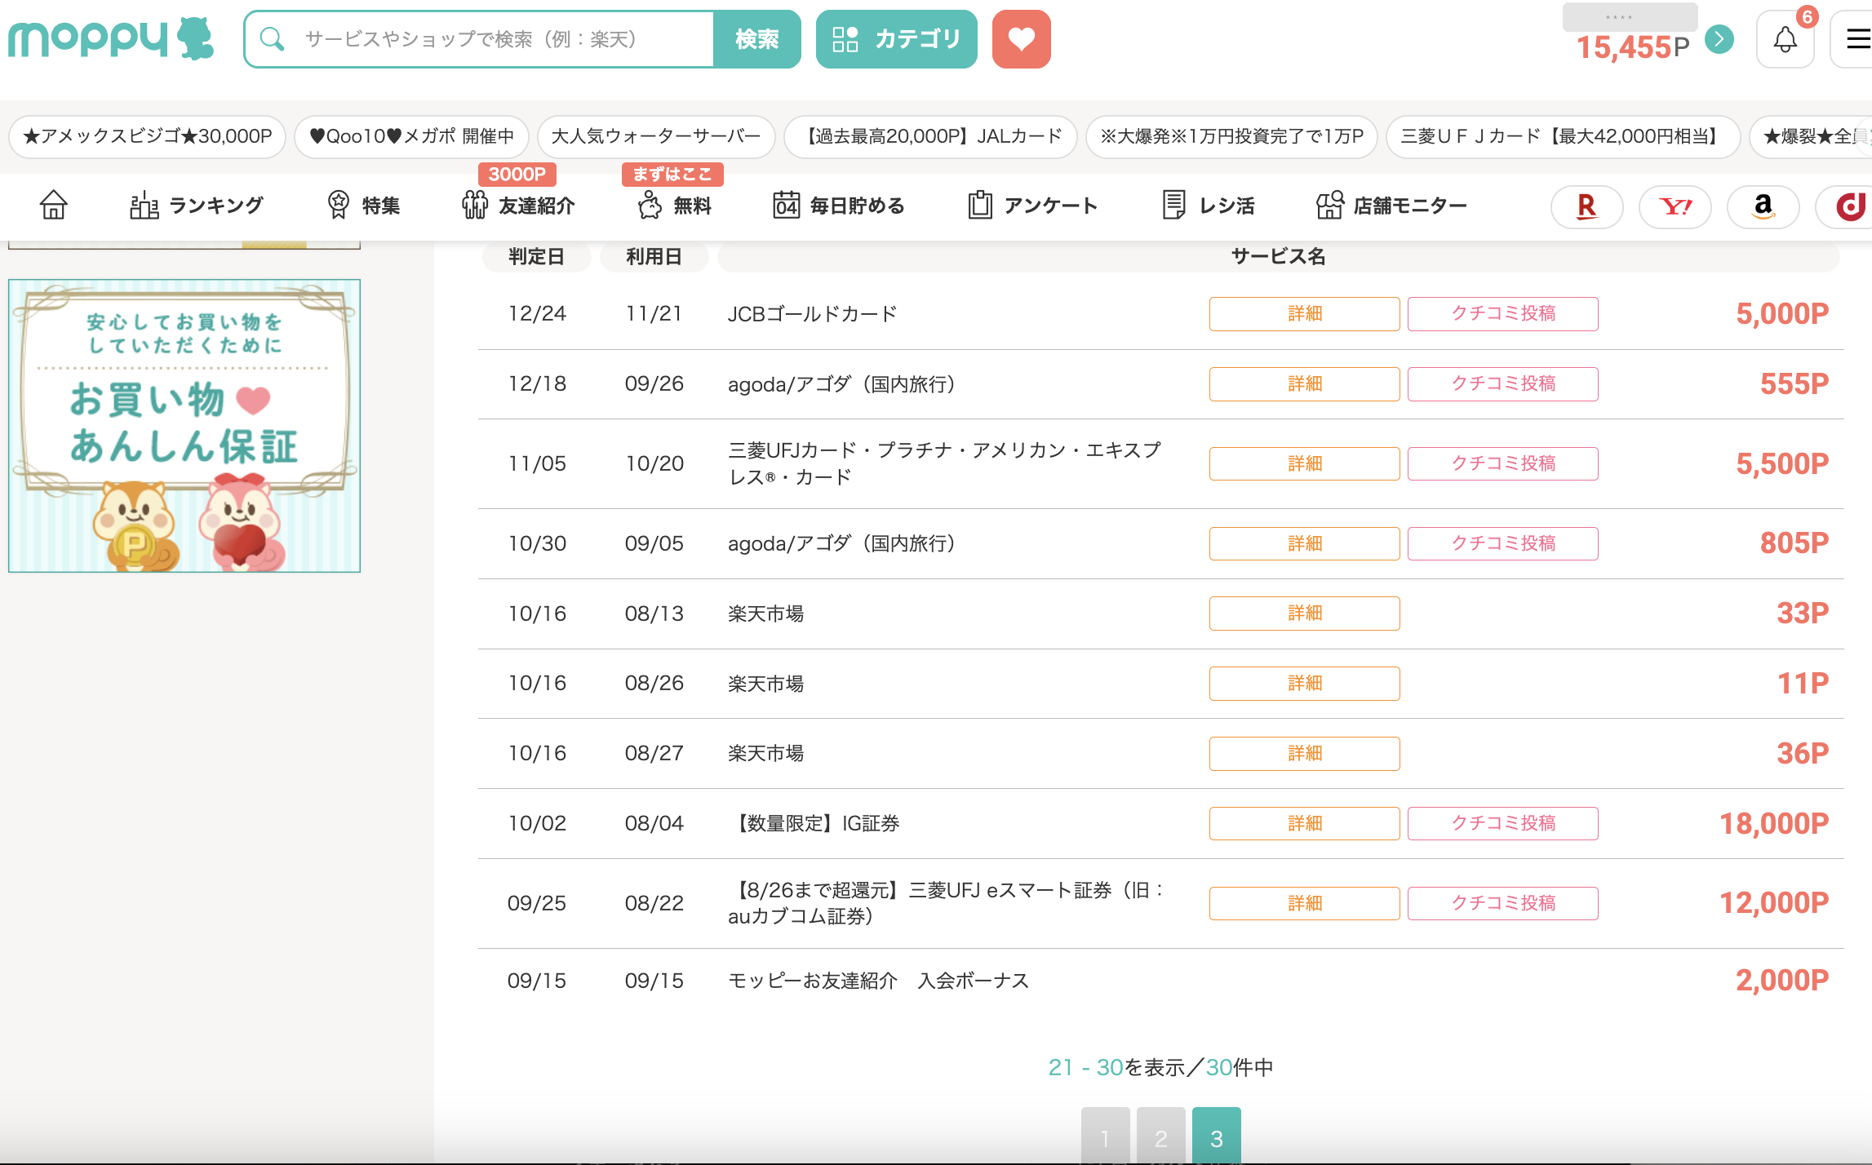Open お買い物あんしん保証 banner
Image resolution: width=1872 pixels, height=1165 pixels.
click(184, 426)
